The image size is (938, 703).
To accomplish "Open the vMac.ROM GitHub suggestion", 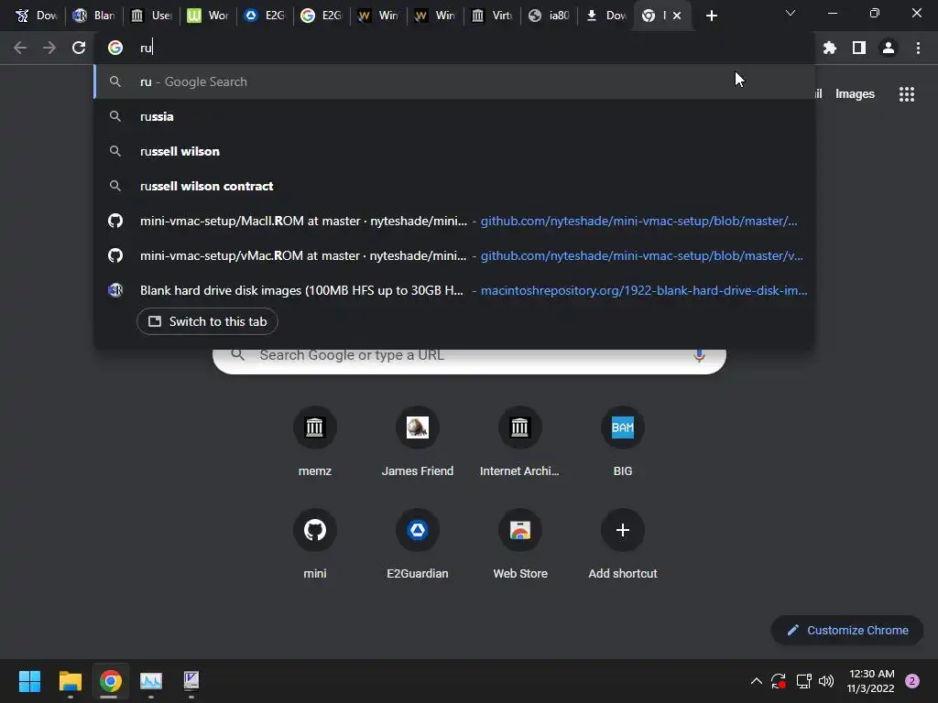I will 454,255.
